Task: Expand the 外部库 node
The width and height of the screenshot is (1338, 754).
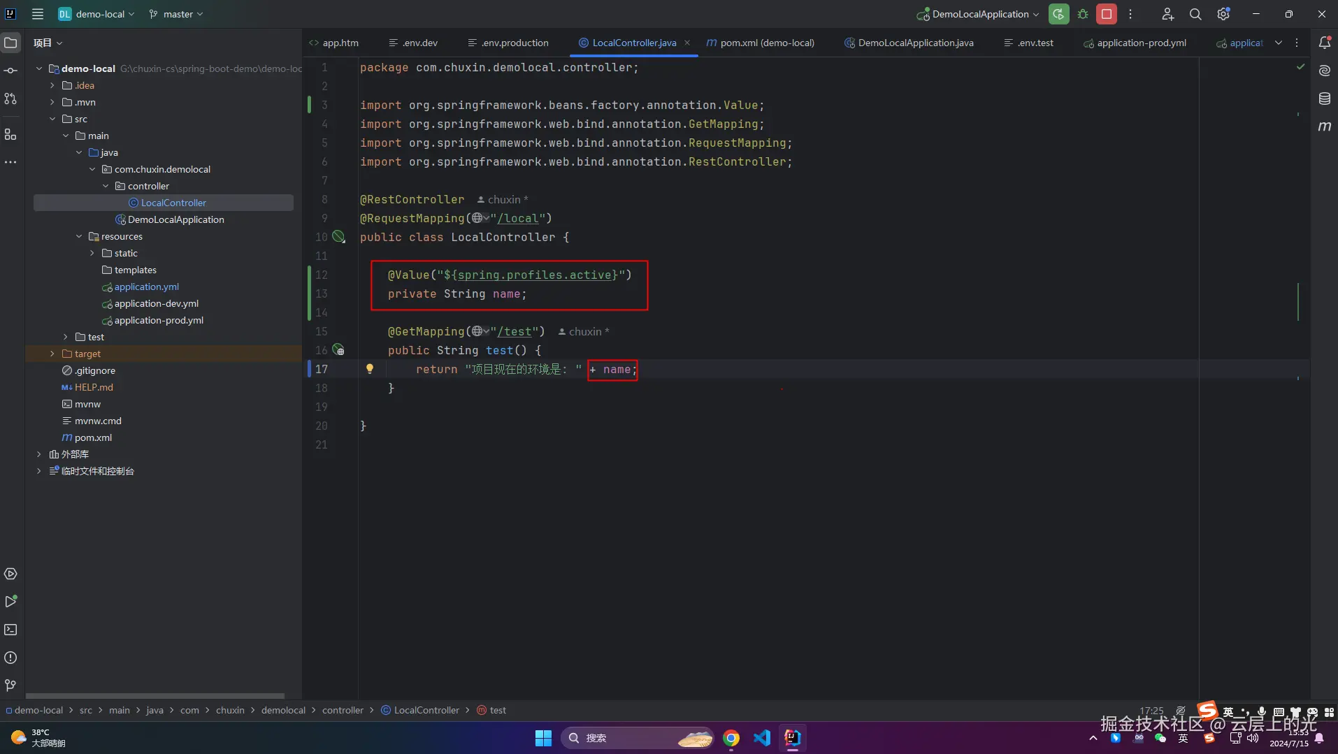Action: tap(38, 454)
